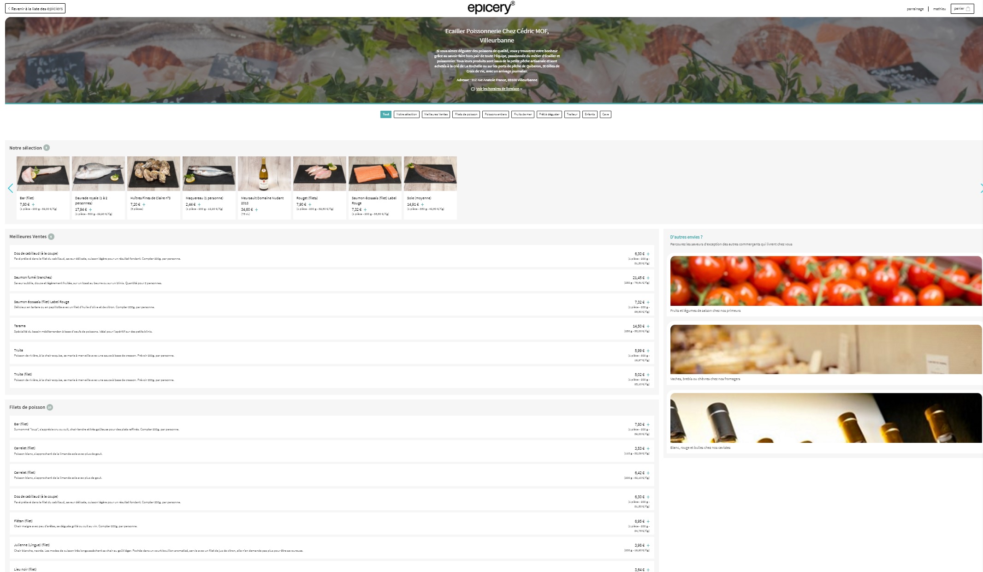Open tomatoes image for primeurs

pyautogui.click(x=826, y=281)
